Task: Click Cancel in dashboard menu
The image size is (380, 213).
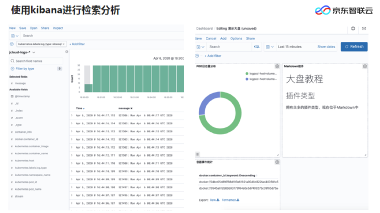Action: (211, 38)
